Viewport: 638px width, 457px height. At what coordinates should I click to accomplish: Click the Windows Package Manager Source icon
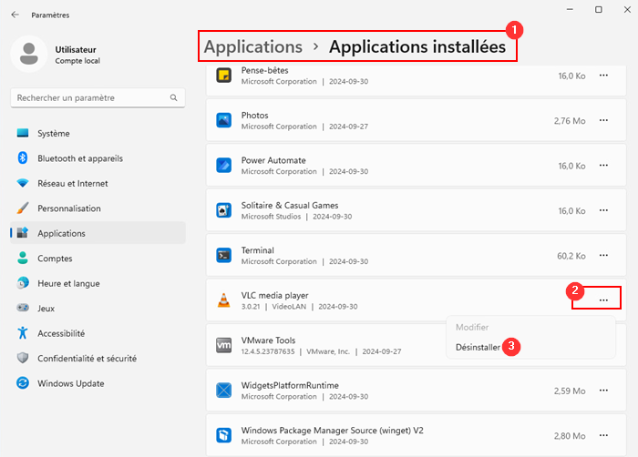pos(224,435)
